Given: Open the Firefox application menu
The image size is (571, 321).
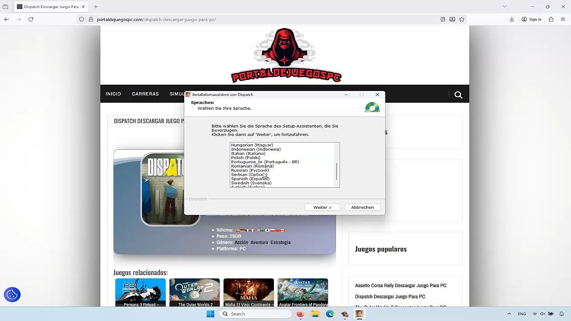Looking at the screenshot, I should tap(563, 19).
